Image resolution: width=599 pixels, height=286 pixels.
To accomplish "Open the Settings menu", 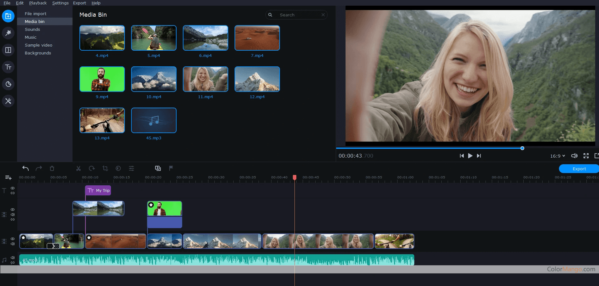I will click(60, 3).
